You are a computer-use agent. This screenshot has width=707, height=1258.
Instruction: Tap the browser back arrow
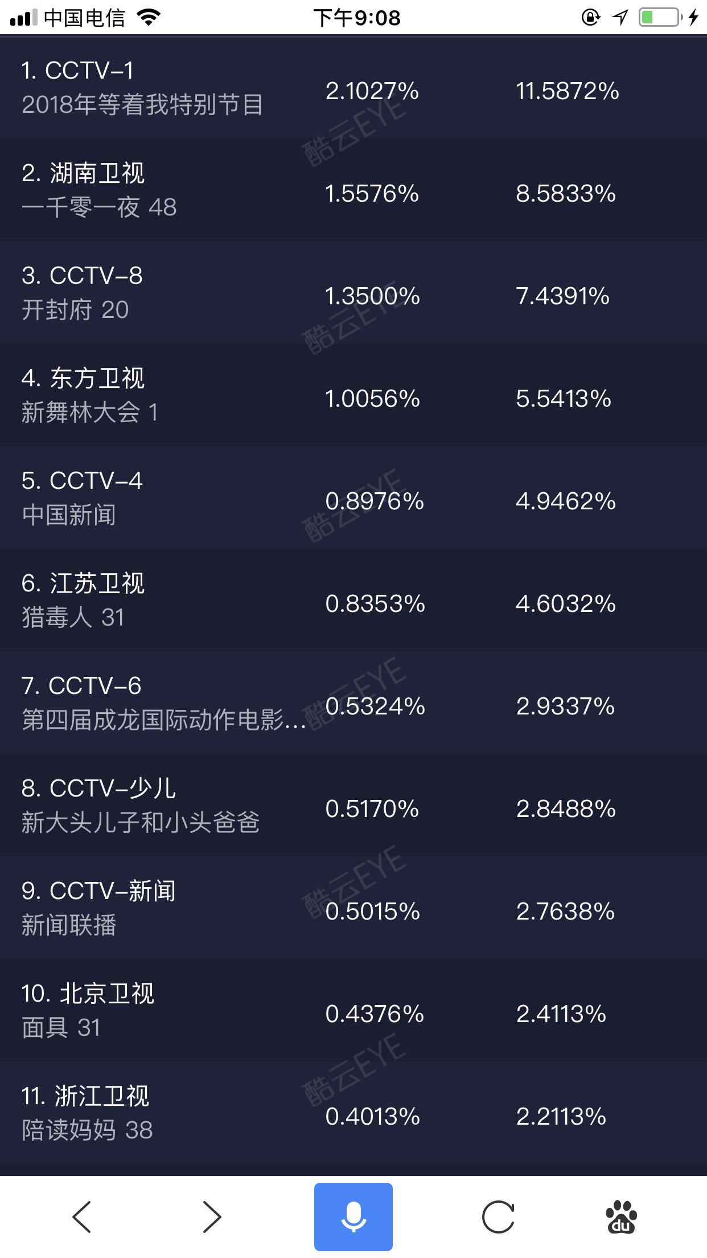click(x=82, y=1217)
